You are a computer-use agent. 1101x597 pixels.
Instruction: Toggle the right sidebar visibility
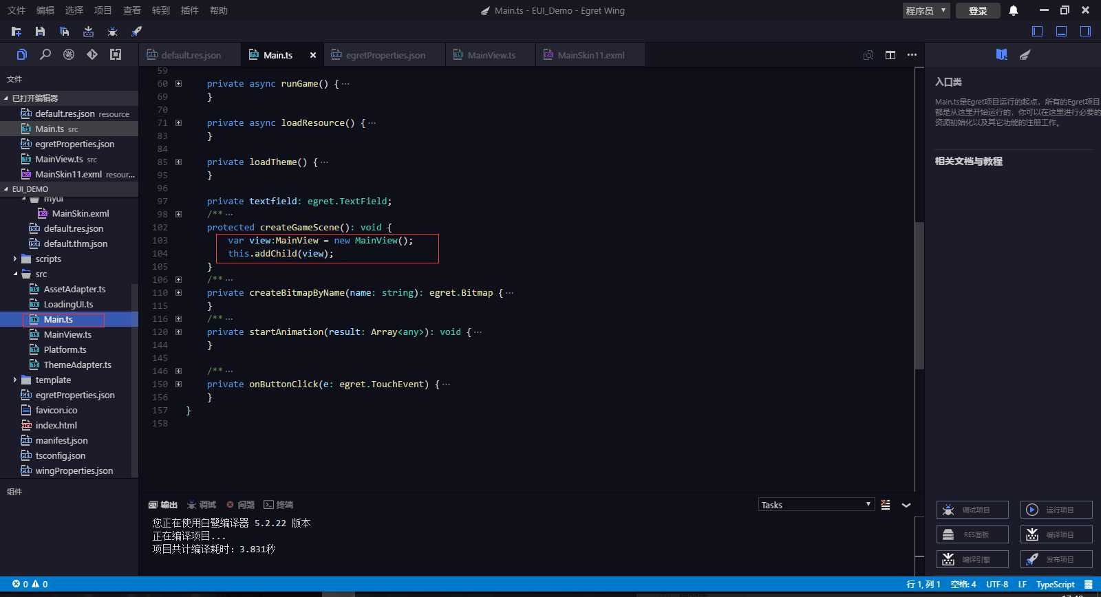click(1085, 31)
